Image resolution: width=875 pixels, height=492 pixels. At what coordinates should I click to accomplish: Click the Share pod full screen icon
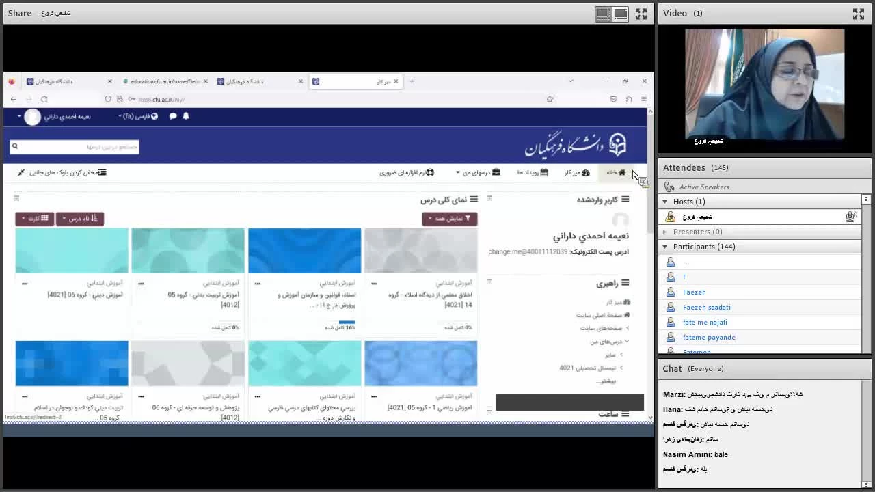641,14
